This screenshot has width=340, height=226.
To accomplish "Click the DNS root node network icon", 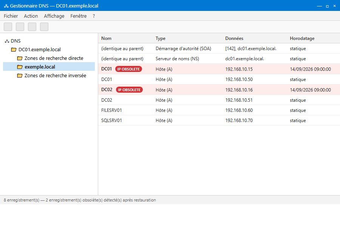I will coord(7,41).
